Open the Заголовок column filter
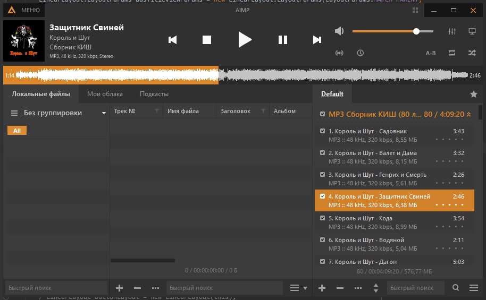 coord(263,111)
